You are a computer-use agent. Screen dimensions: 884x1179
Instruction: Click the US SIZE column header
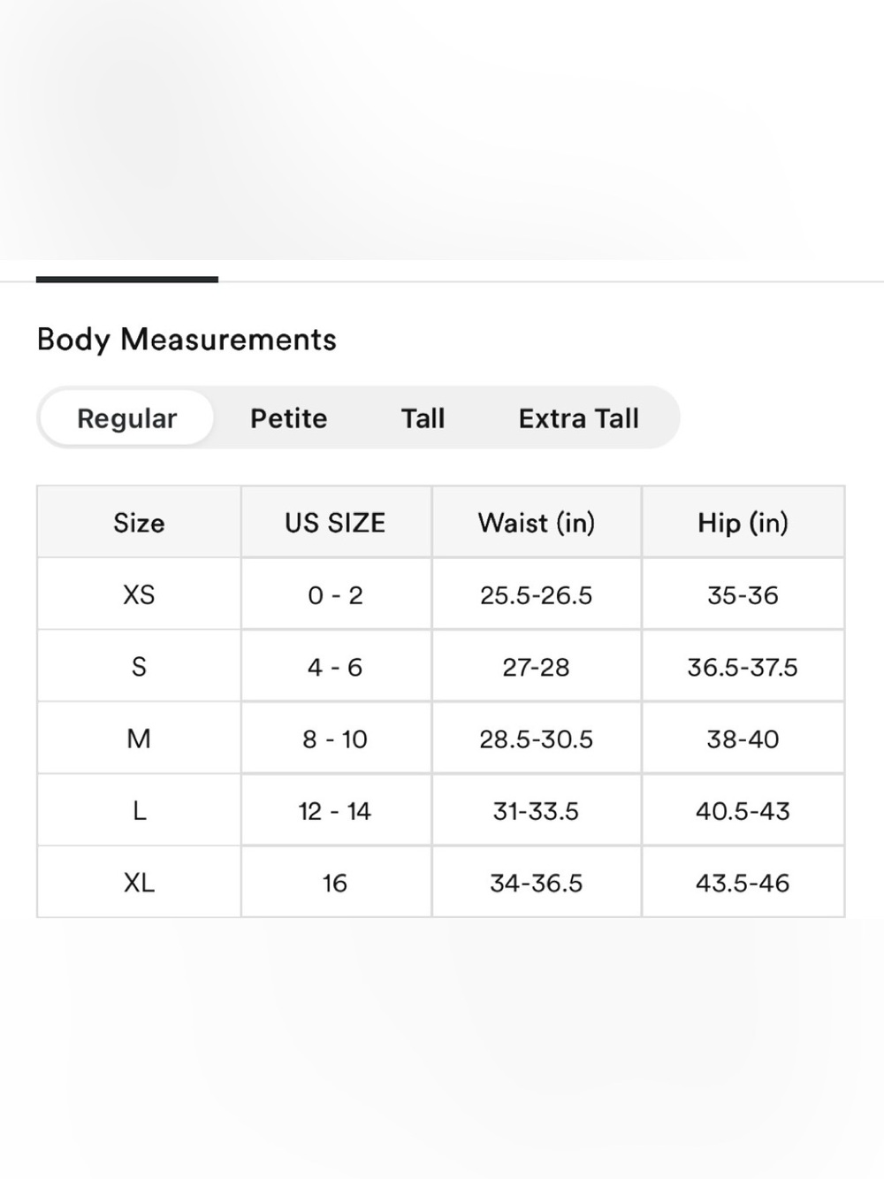point(335,522)
